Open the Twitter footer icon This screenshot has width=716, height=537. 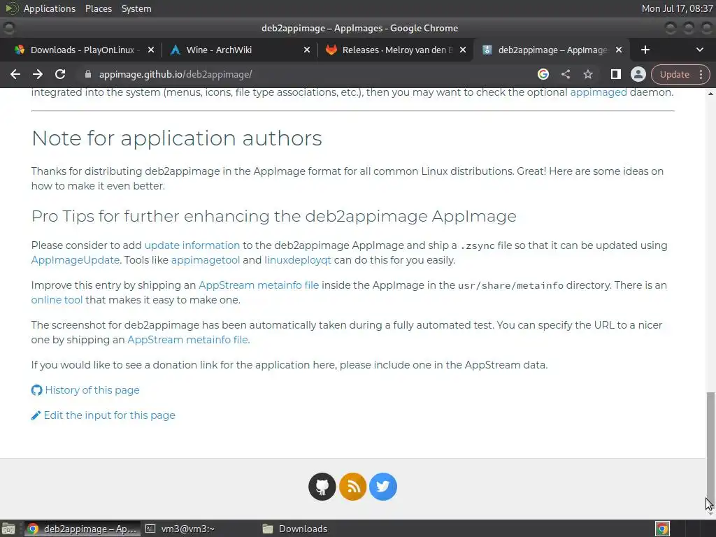(382, 487)
